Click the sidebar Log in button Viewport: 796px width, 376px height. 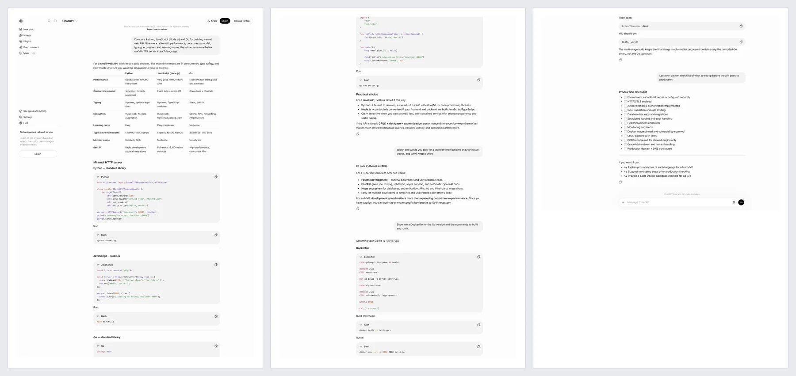click(x=38, y=154)
